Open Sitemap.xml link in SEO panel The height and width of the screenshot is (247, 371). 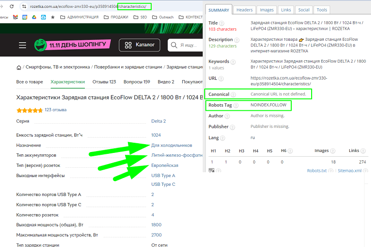[x=350, y=171]
